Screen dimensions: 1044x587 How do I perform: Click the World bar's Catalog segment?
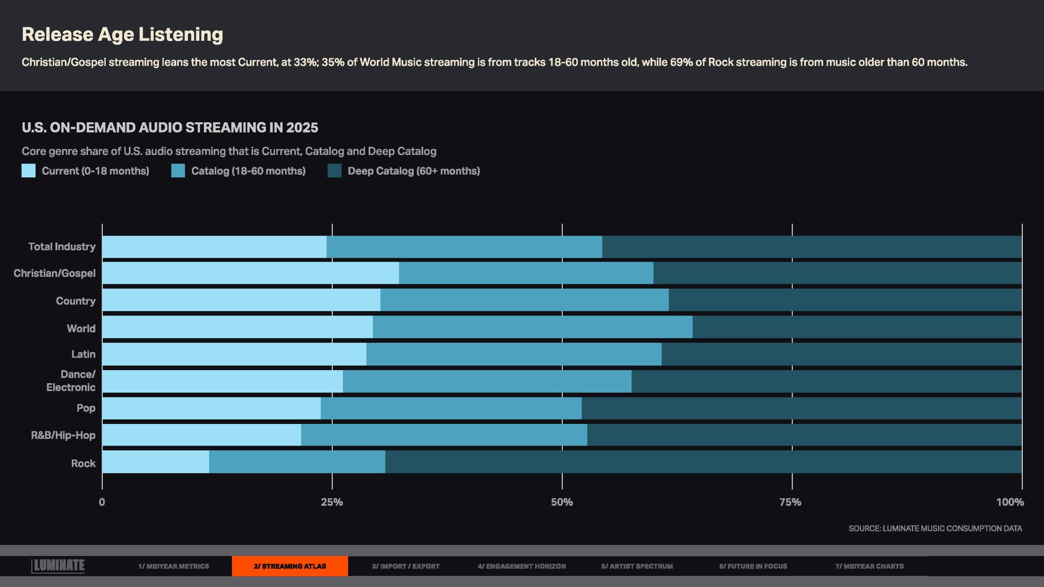[x=532, y=327]
